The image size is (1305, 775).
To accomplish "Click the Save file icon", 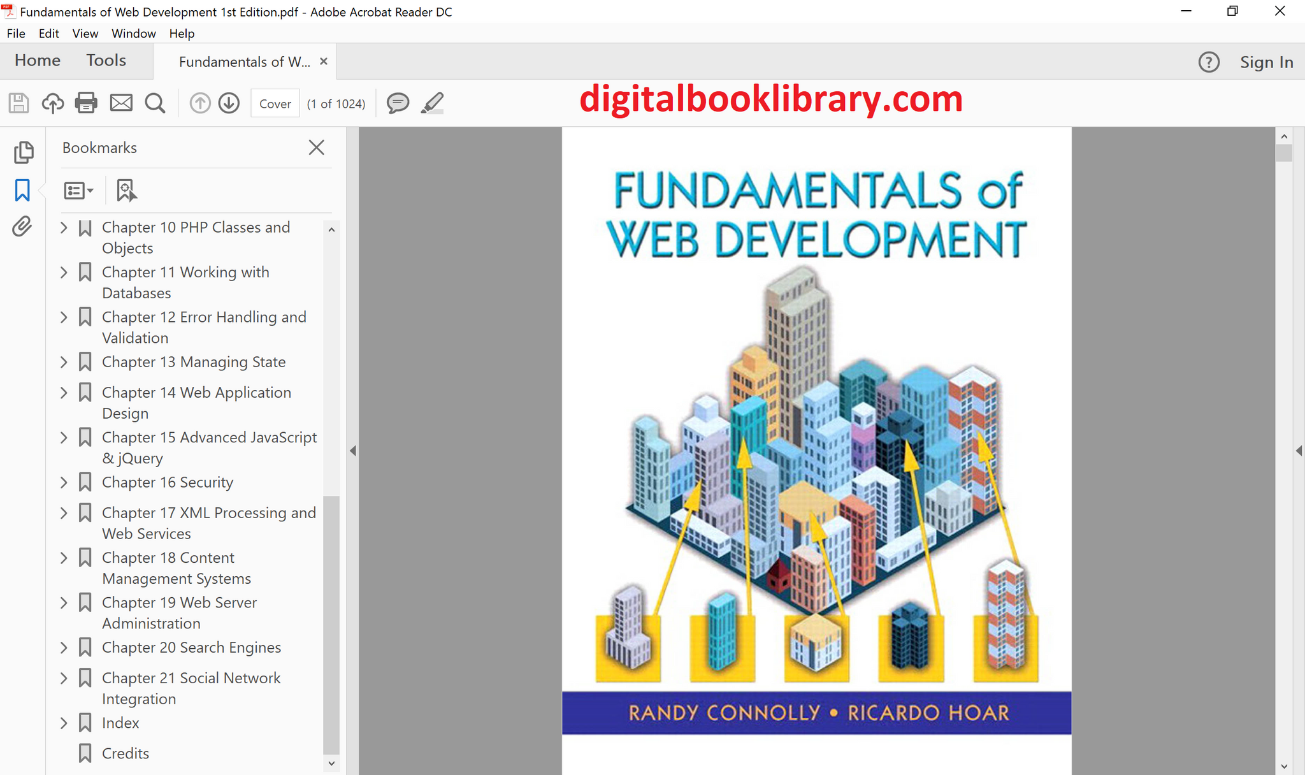I will point(18,103).
